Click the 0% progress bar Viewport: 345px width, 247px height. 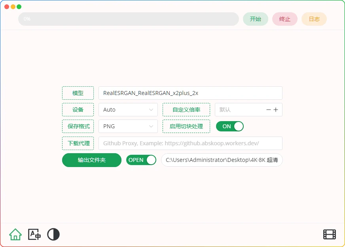coord(129,19)
